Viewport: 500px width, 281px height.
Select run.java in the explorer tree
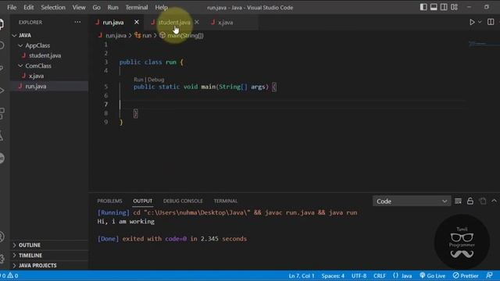36,87
